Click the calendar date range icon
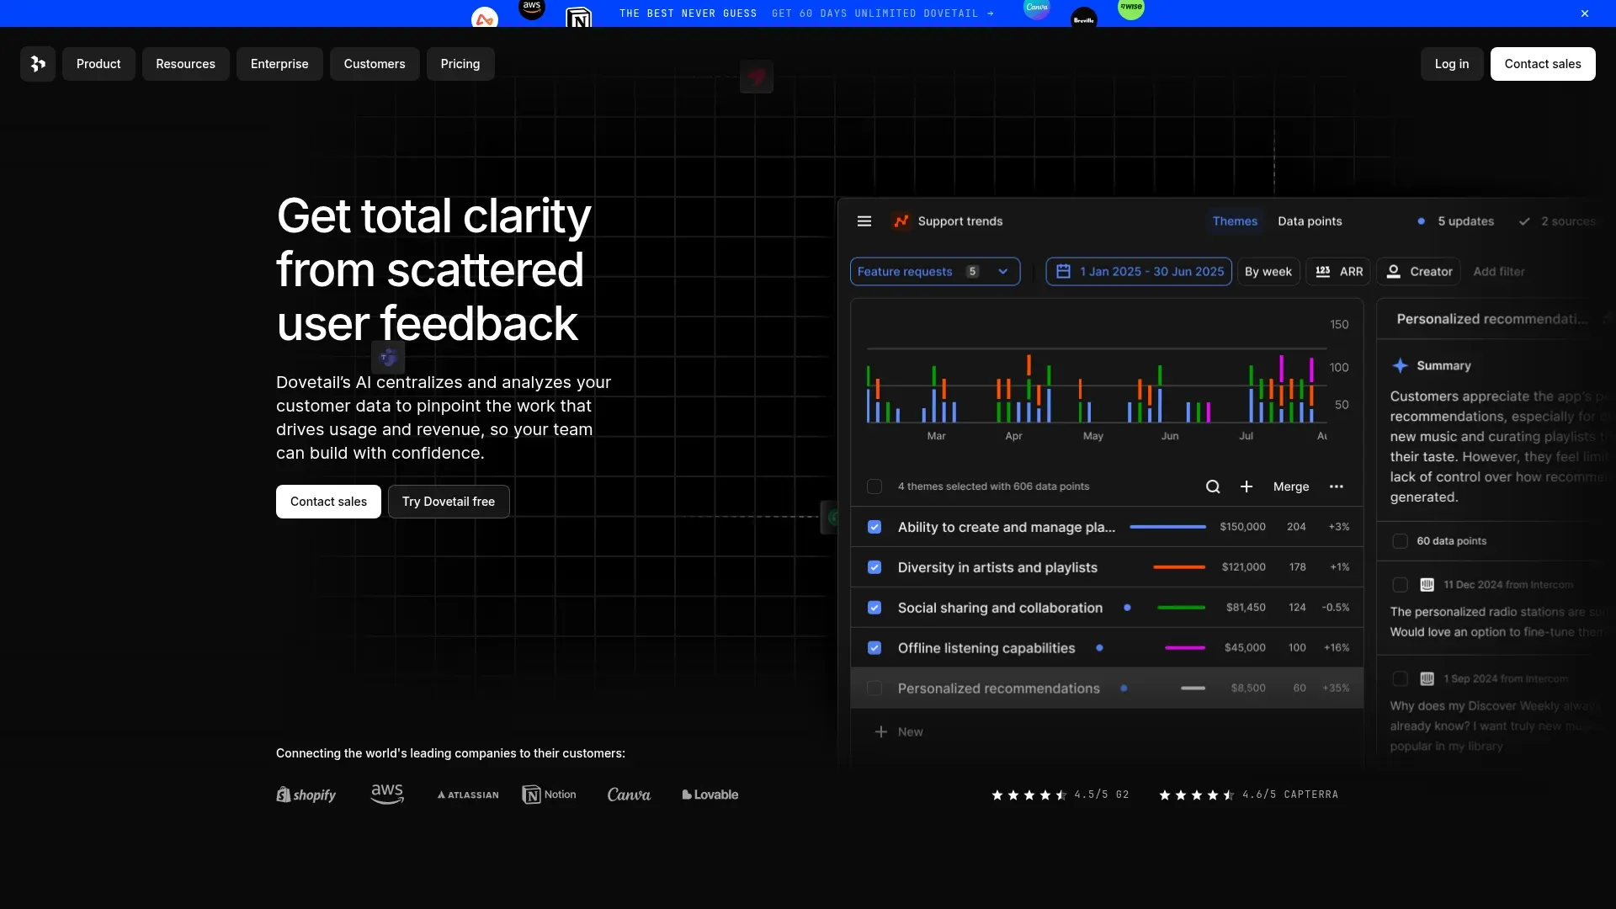1616x909 pixels. pyautogui.click(x=1063, y=271)
